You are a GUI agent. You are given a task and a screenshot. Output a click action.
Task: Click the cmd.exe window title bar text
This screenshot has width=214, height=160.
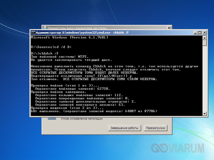(x=82, y=33)
